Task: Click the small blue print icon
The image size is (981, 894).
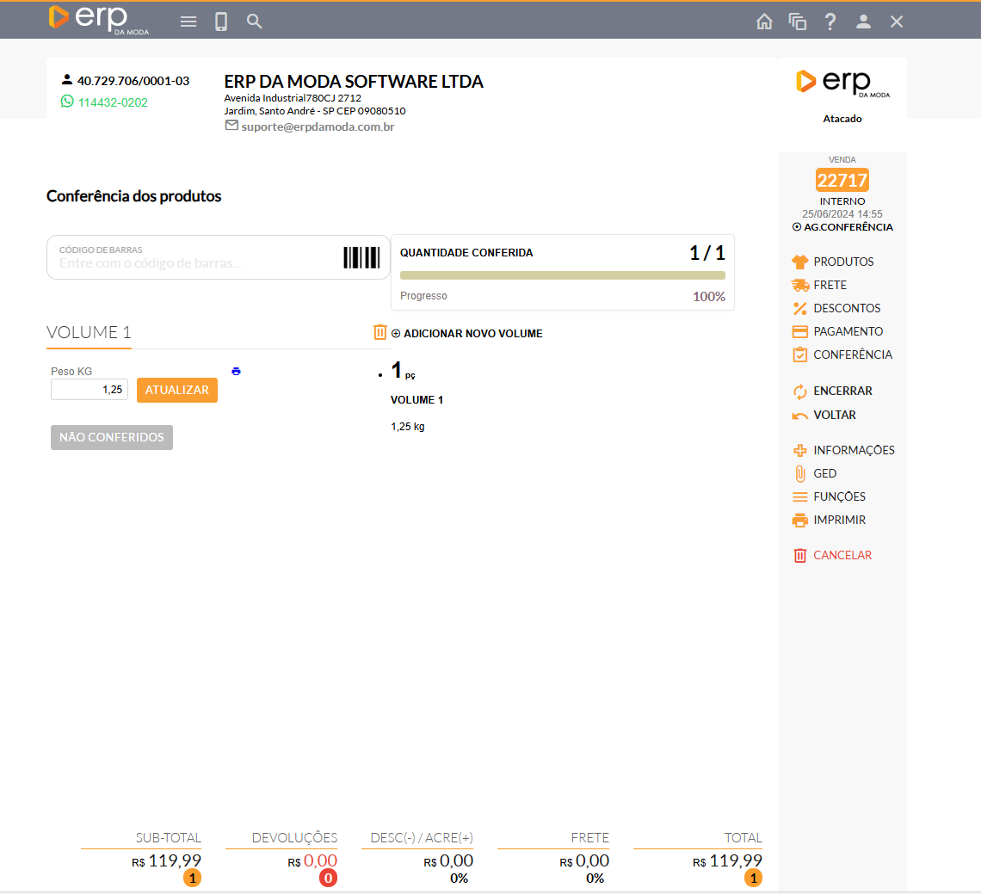Action: coord(237,371)
